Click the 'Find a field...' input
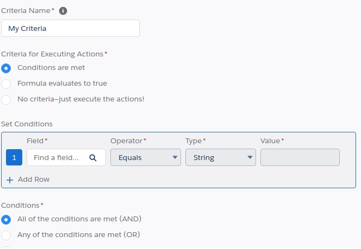This screenshot has height=249, width=361. point(57,158)
